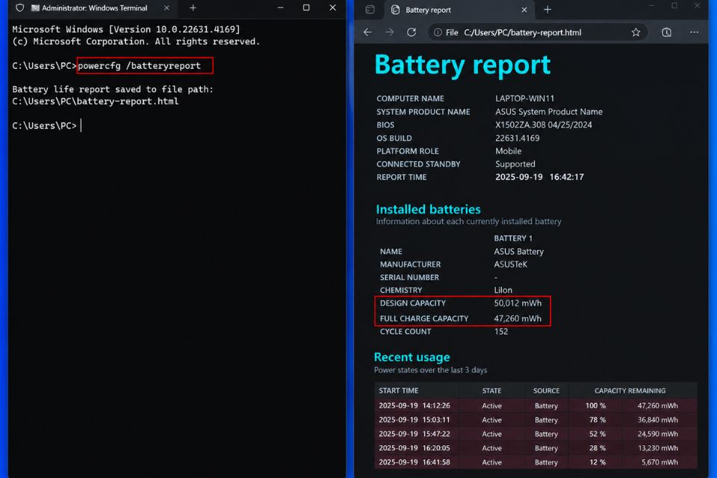The image size is (717, 478).
Task: Click the cycle count value 152
Action: pyautogui.click(x=500, y=332)
